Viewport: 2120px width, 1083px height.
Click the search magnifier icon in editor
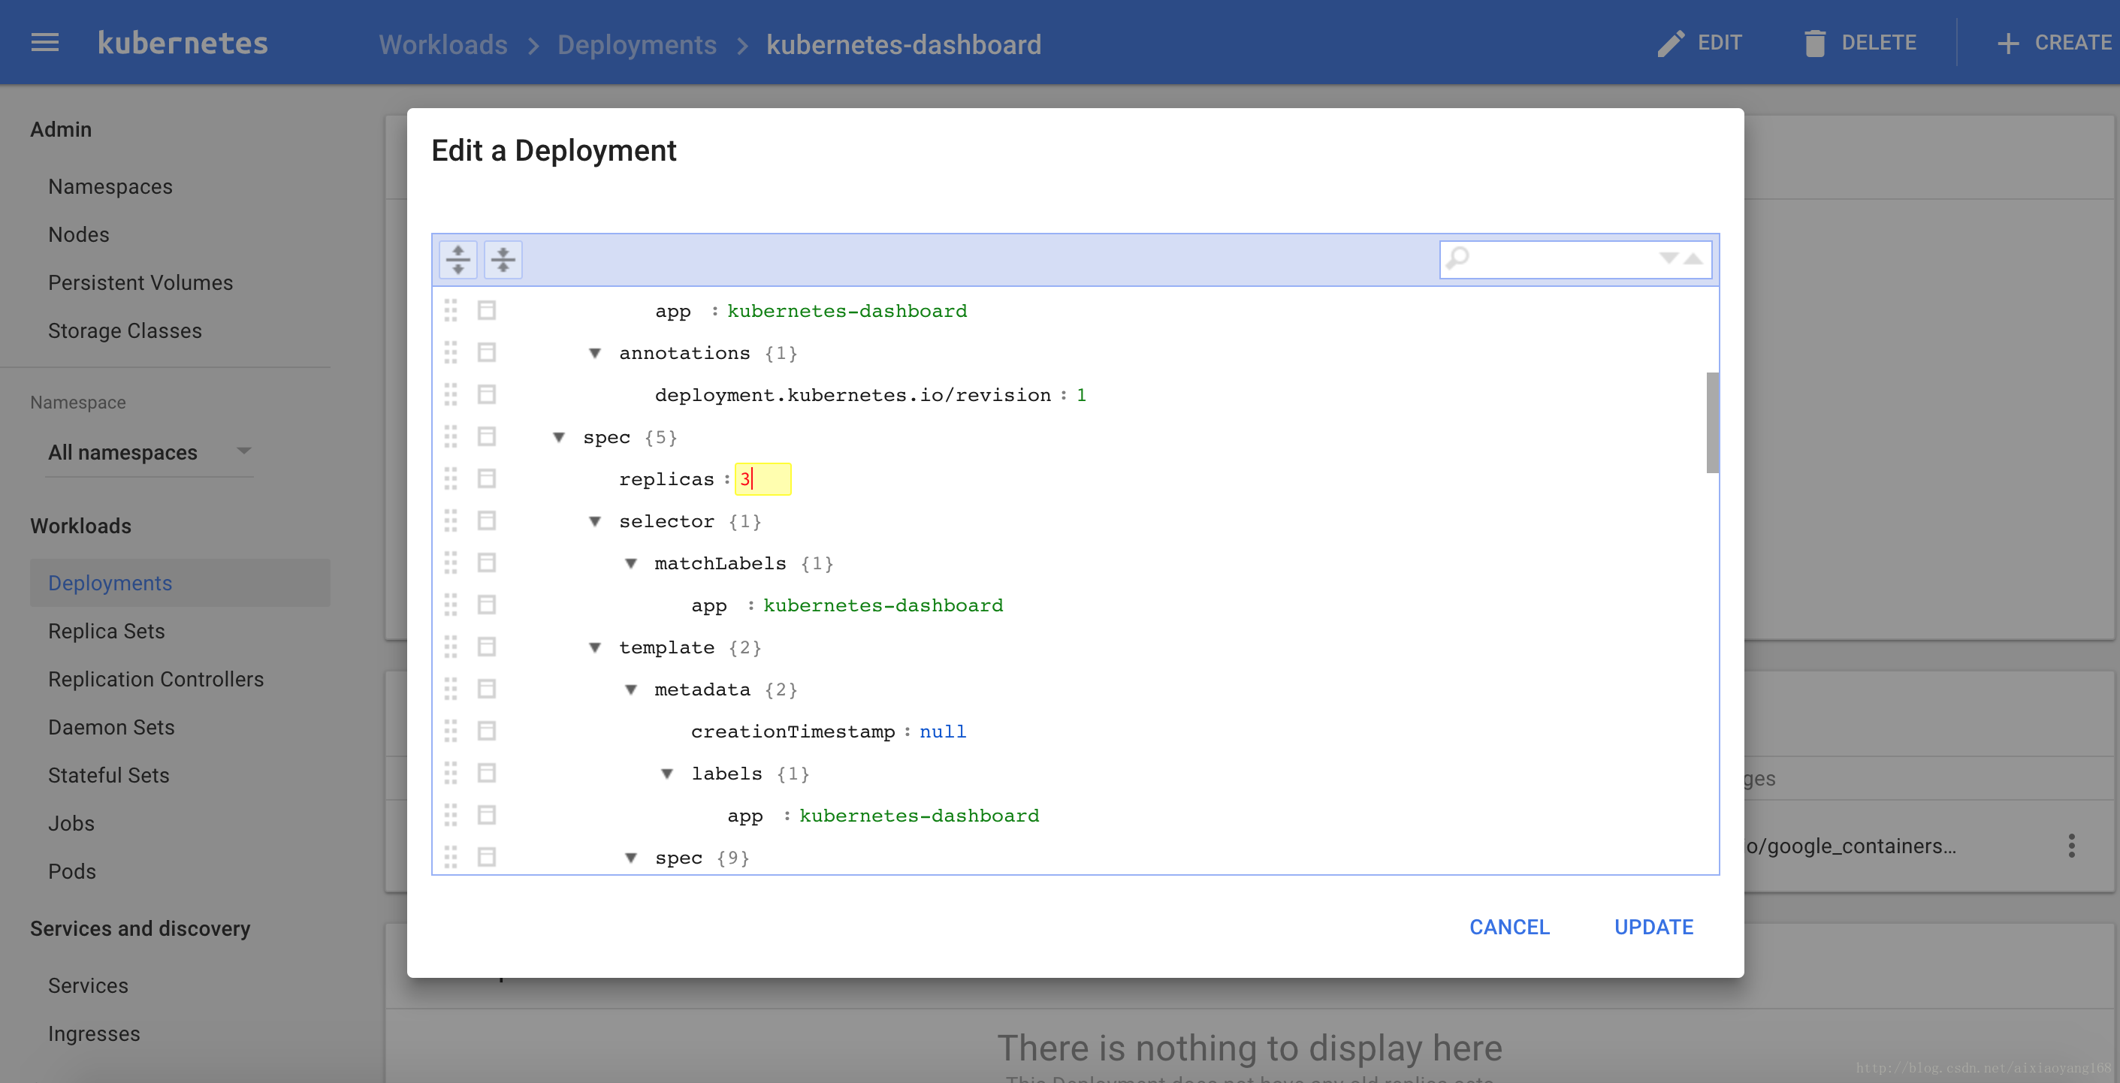[1457, 258]
